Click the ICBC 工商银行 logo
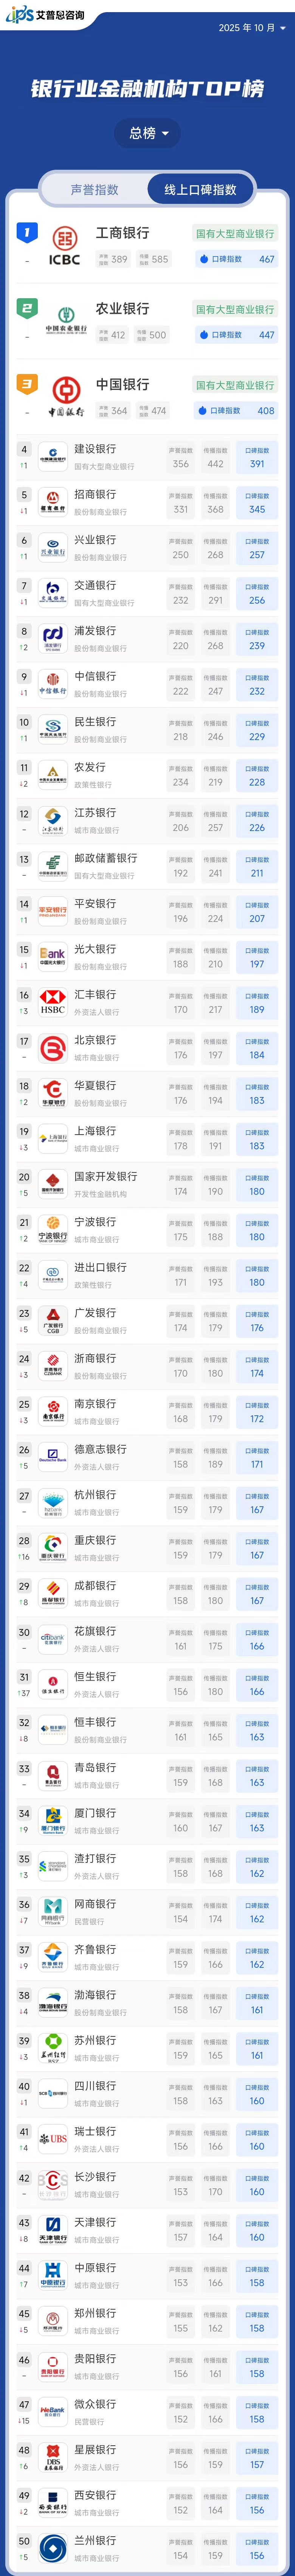This screenshot has height=2576, width=295. coord(65,246)
